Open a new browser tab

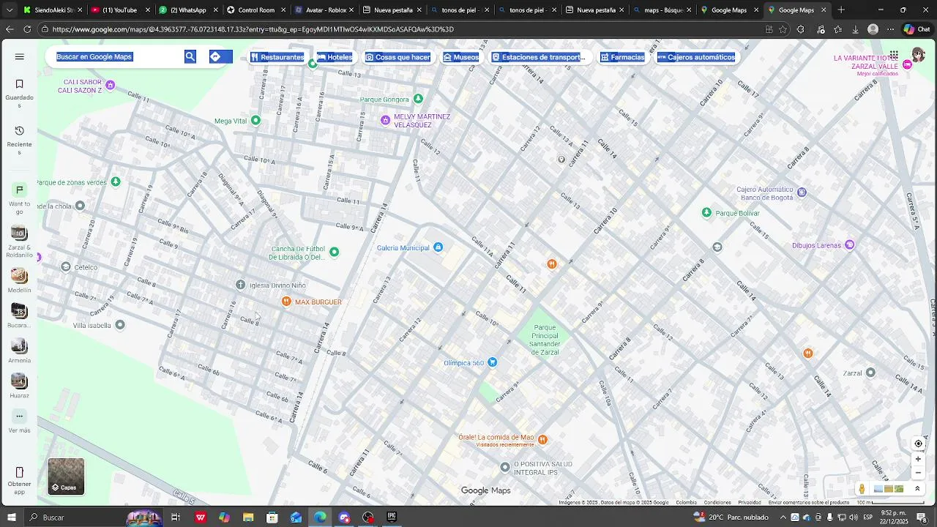pyautogui.click(x=841, y=10)
